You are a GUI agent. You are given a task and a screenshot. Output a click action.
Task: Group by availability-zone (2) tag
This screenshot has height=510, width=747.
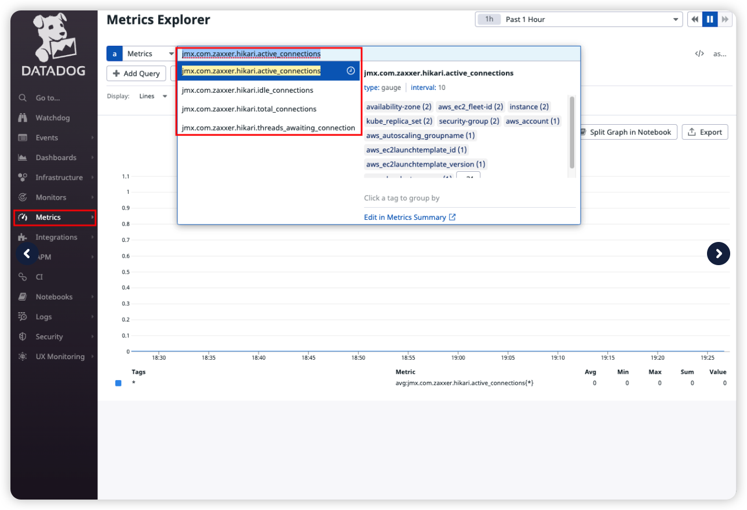tap(399, 107)
